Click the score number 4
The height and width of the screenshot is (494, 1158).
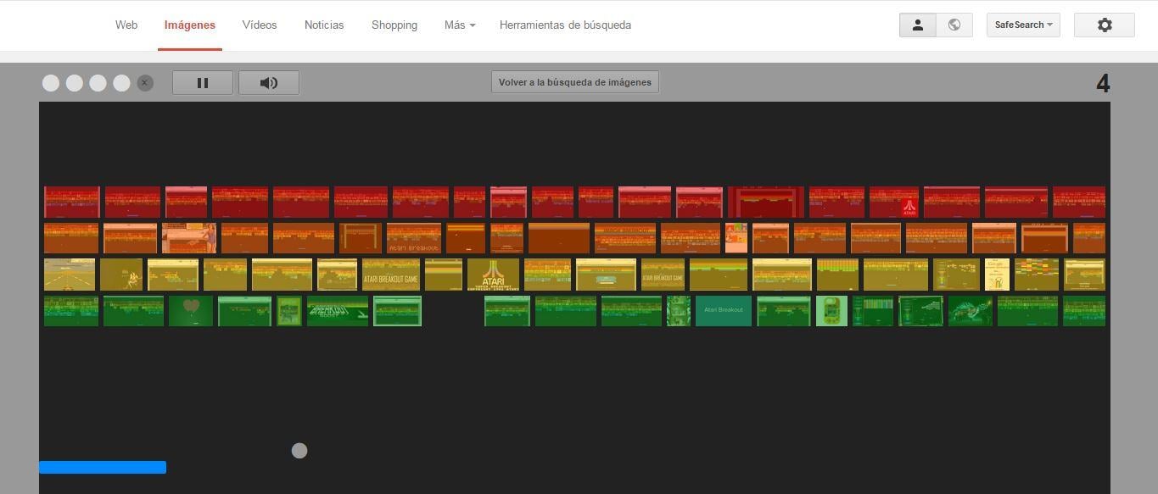(1103, 83)
